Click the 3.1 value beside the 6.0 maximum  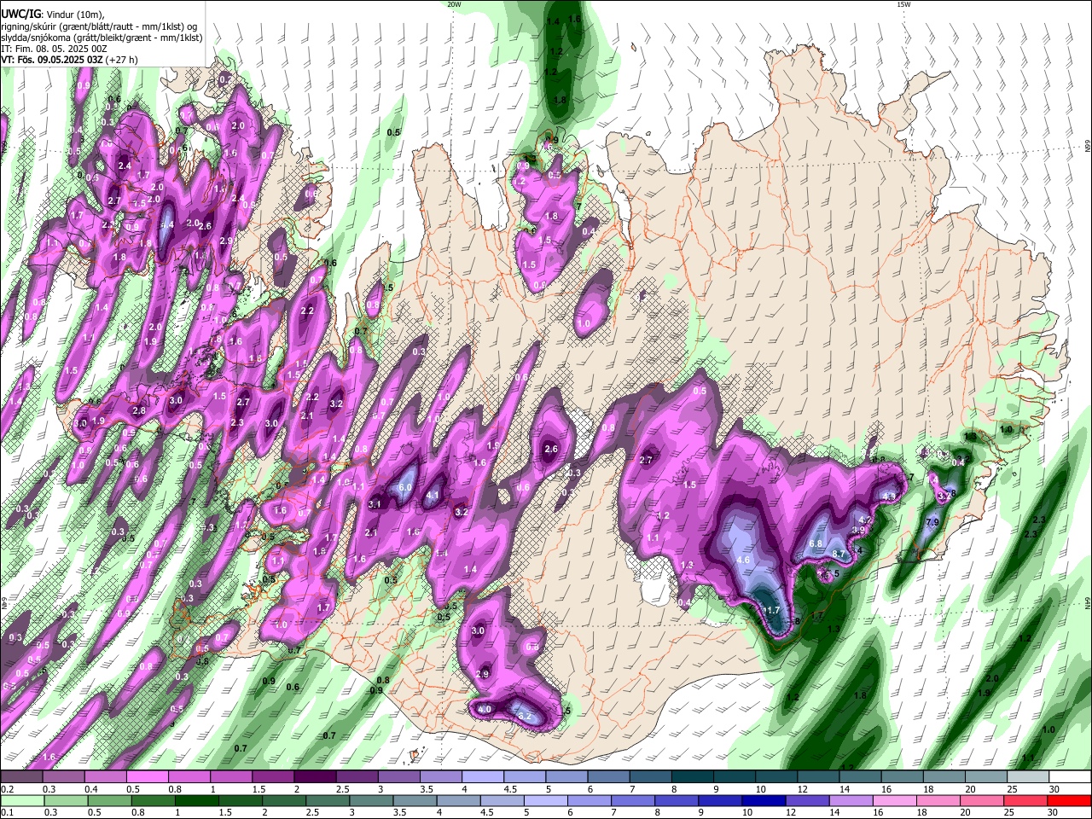pyautogui.click(x=375, y=504)
